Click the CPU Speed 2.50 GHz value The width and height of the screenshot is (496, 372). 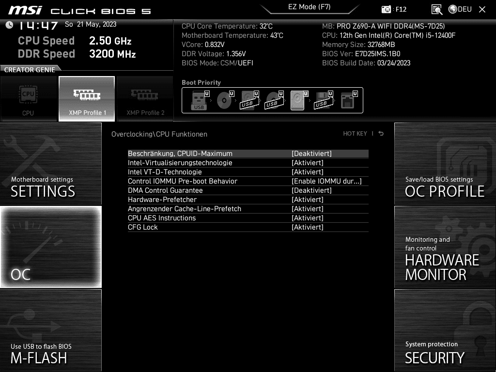click(110, 41)
